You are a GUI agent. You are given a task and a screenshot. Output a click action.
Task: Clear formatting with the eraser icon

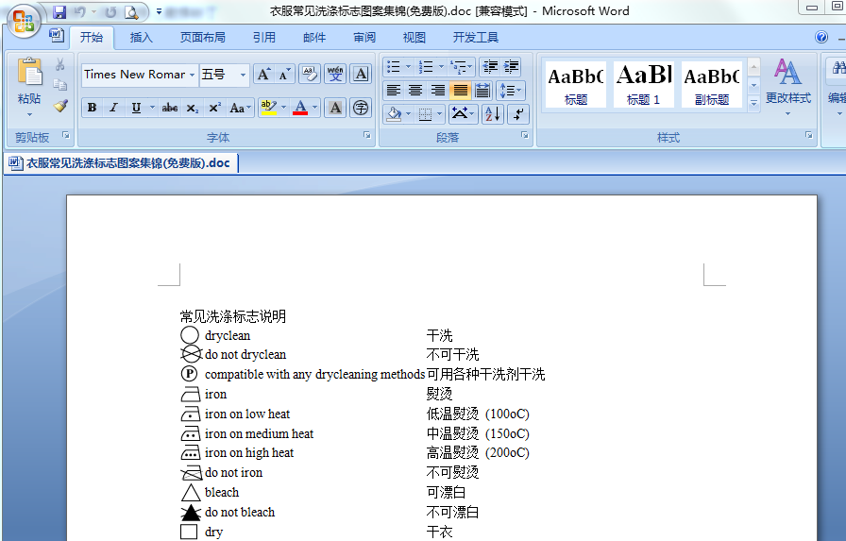point(309,74)
